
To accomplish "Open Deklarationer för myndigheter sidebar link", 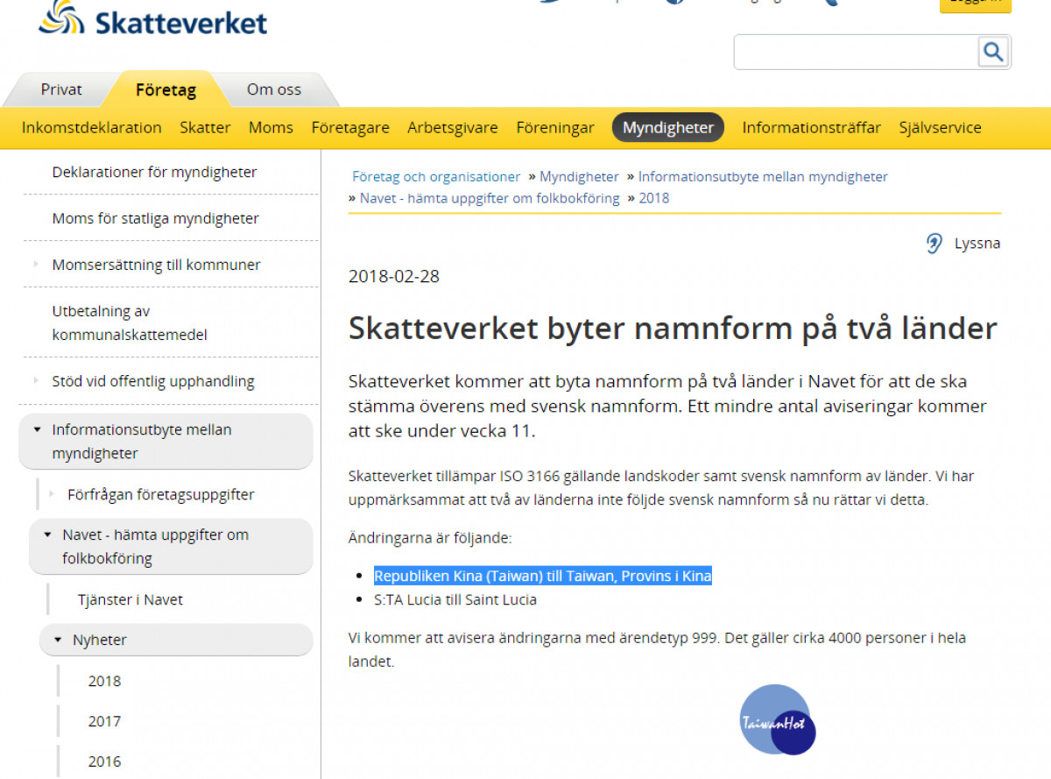I will click(x=154, y=173).
